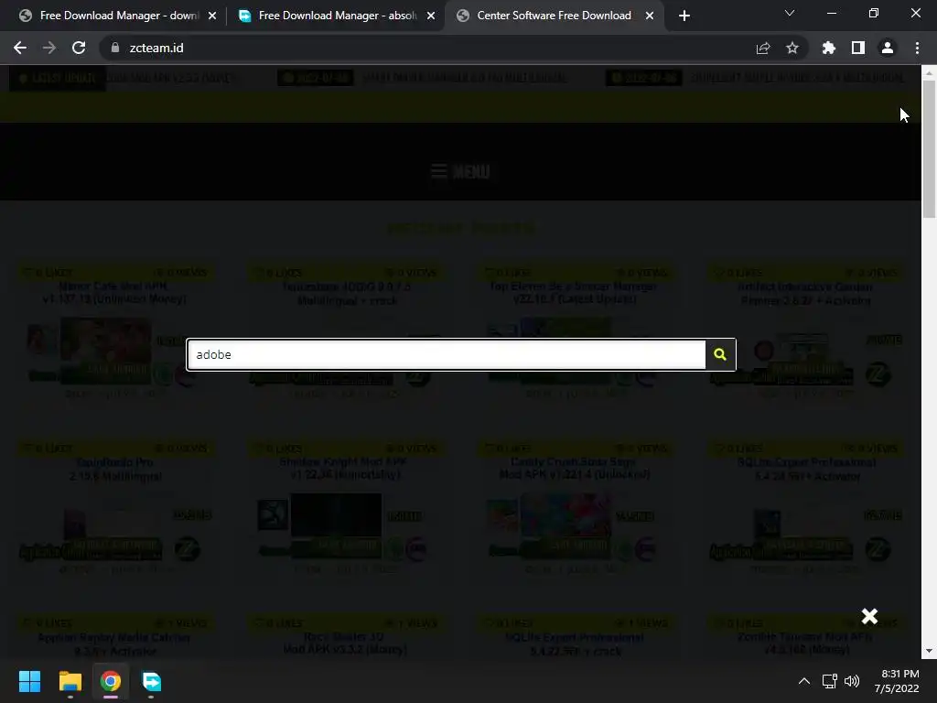Viewport: 937px width, 703px height.
Task: Close the search overlay with white X
Action: [x=869, y=616]
